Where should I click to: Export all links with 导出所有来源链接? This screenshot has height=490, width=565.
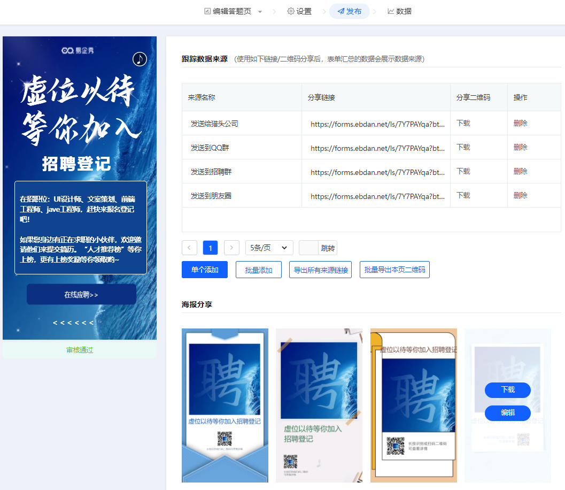pos(320,270)
